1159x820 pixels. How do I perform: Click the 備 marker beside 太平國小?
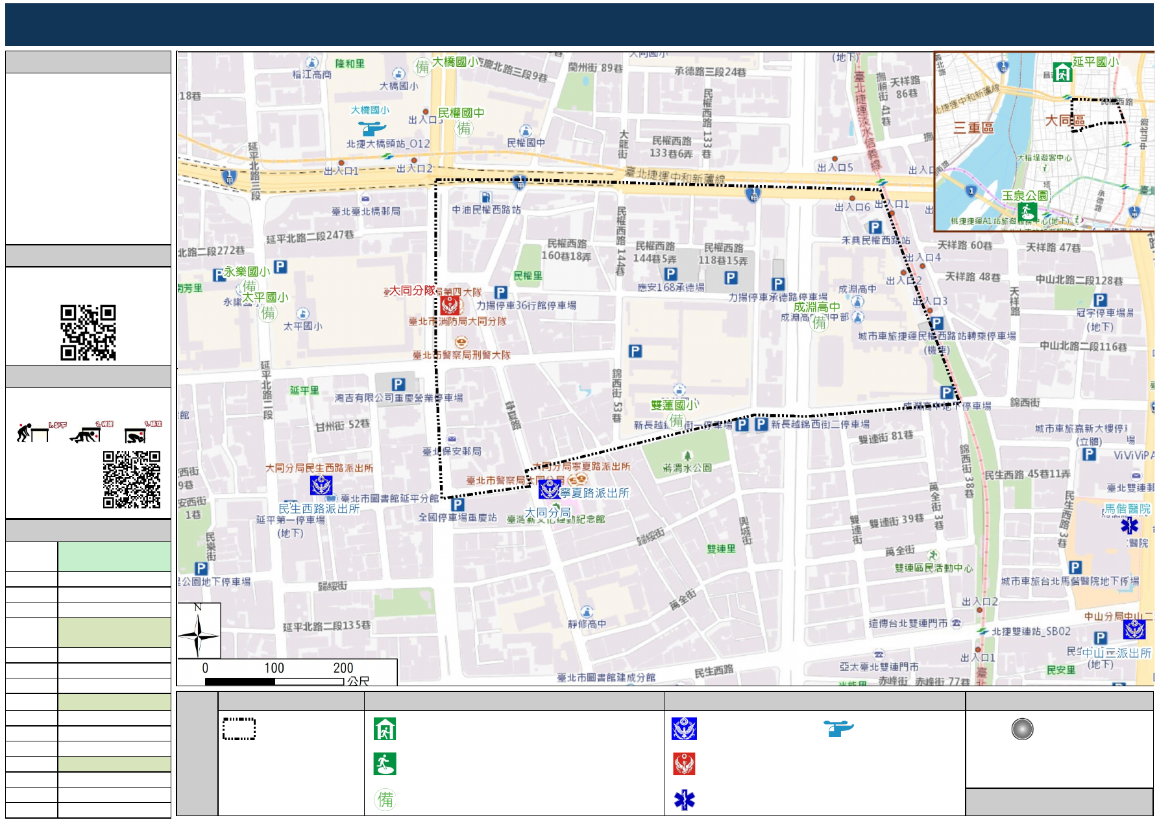(268, 313)
